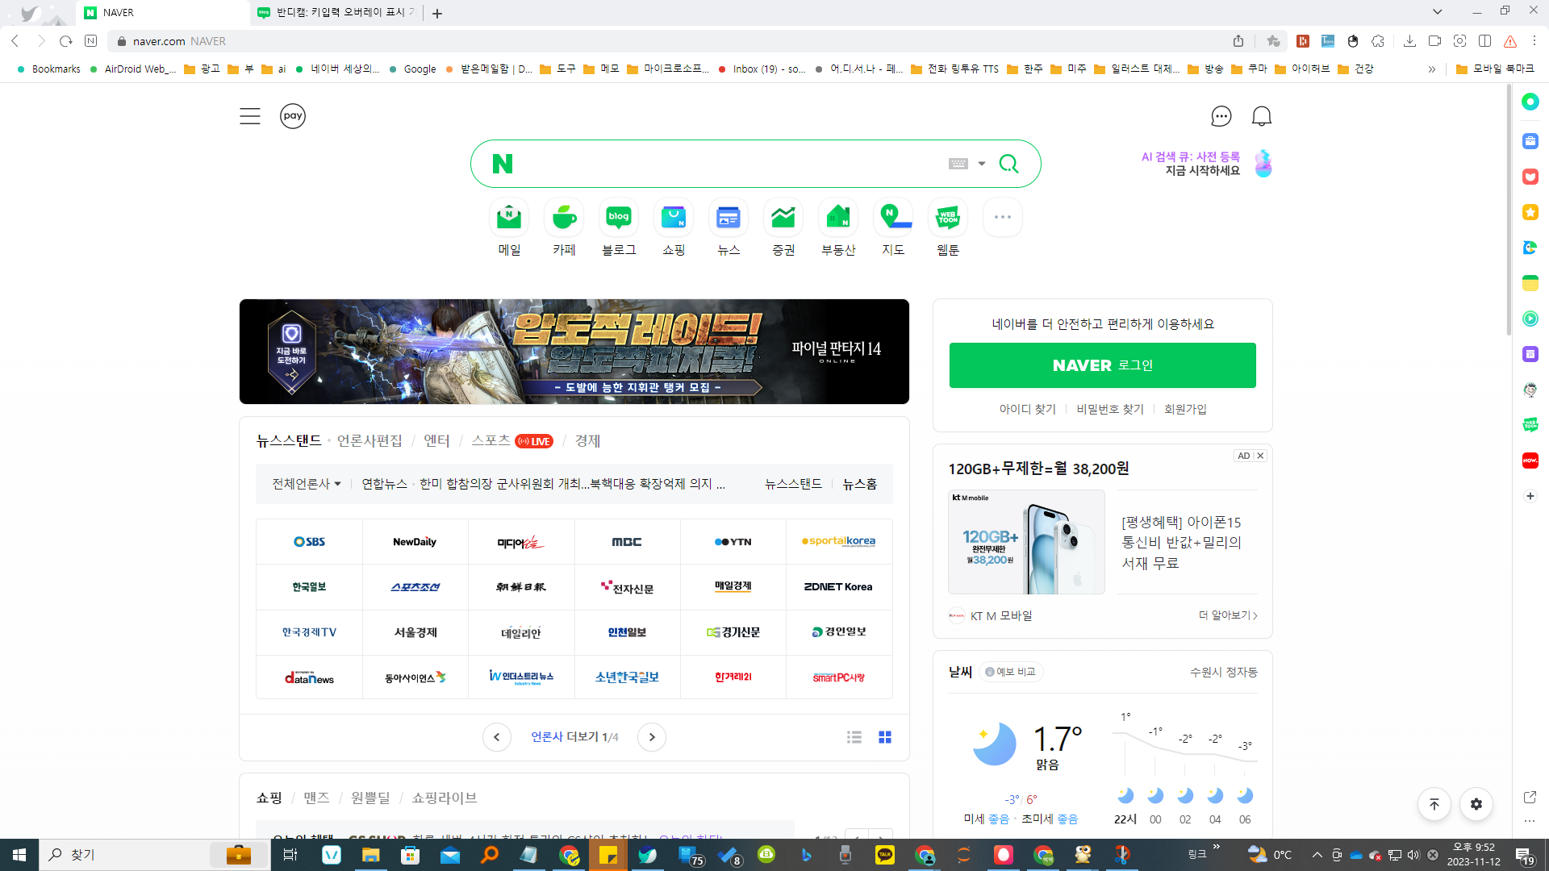Screen dimensions: 1549x871
Task: Open the 메일 (Mail) service icon
Action: pos(508,217)
